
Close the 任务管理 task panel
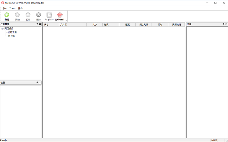click(40, 24)
